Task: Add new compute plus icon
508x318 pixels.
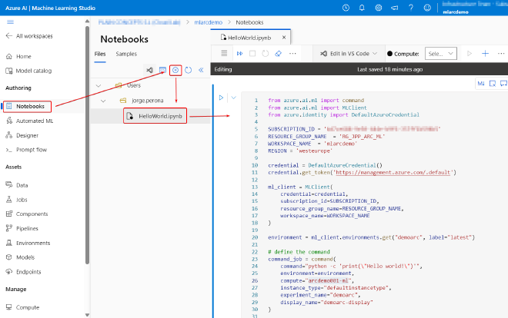Action: coord(486,53)
